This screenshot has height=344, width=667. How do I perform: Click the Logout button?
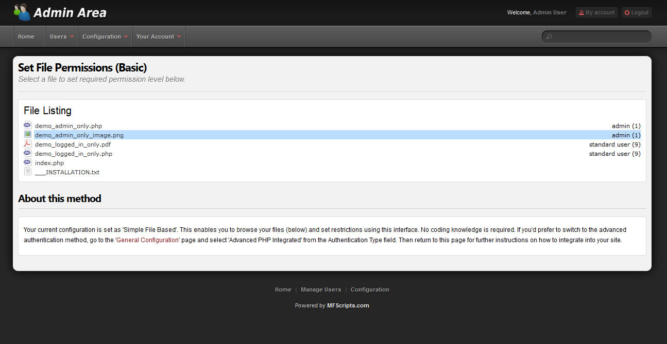pyautogui.click(x=637, y=12)
